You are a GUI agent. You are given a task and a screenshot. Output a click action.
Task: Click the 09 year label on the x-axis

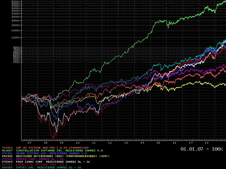(61, 143)
